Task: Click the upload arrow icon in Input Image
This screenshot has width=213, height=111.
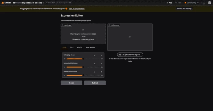Action: 83,30
